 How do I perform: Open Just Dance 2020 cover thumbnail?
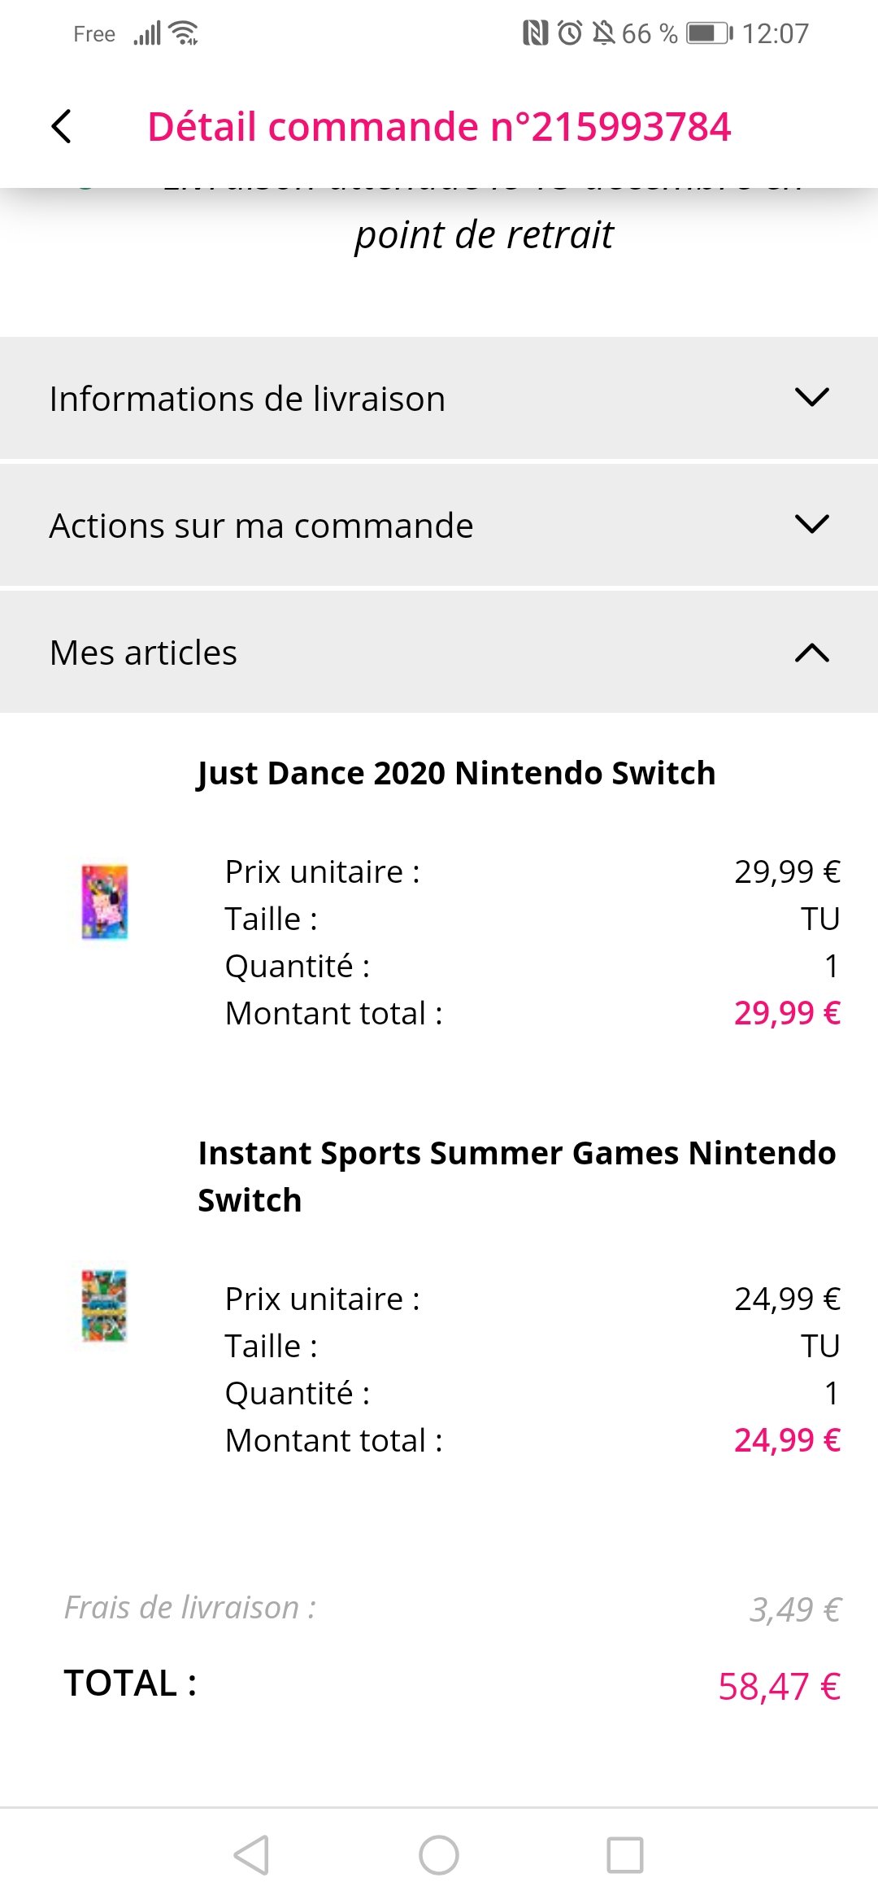tap(105, 902)
